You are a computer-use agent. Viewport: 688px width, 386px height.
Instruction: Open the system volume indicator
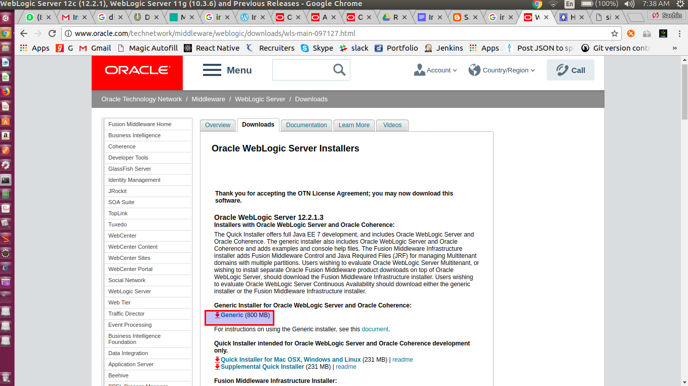pyautogui.click(x=629, y=4)
